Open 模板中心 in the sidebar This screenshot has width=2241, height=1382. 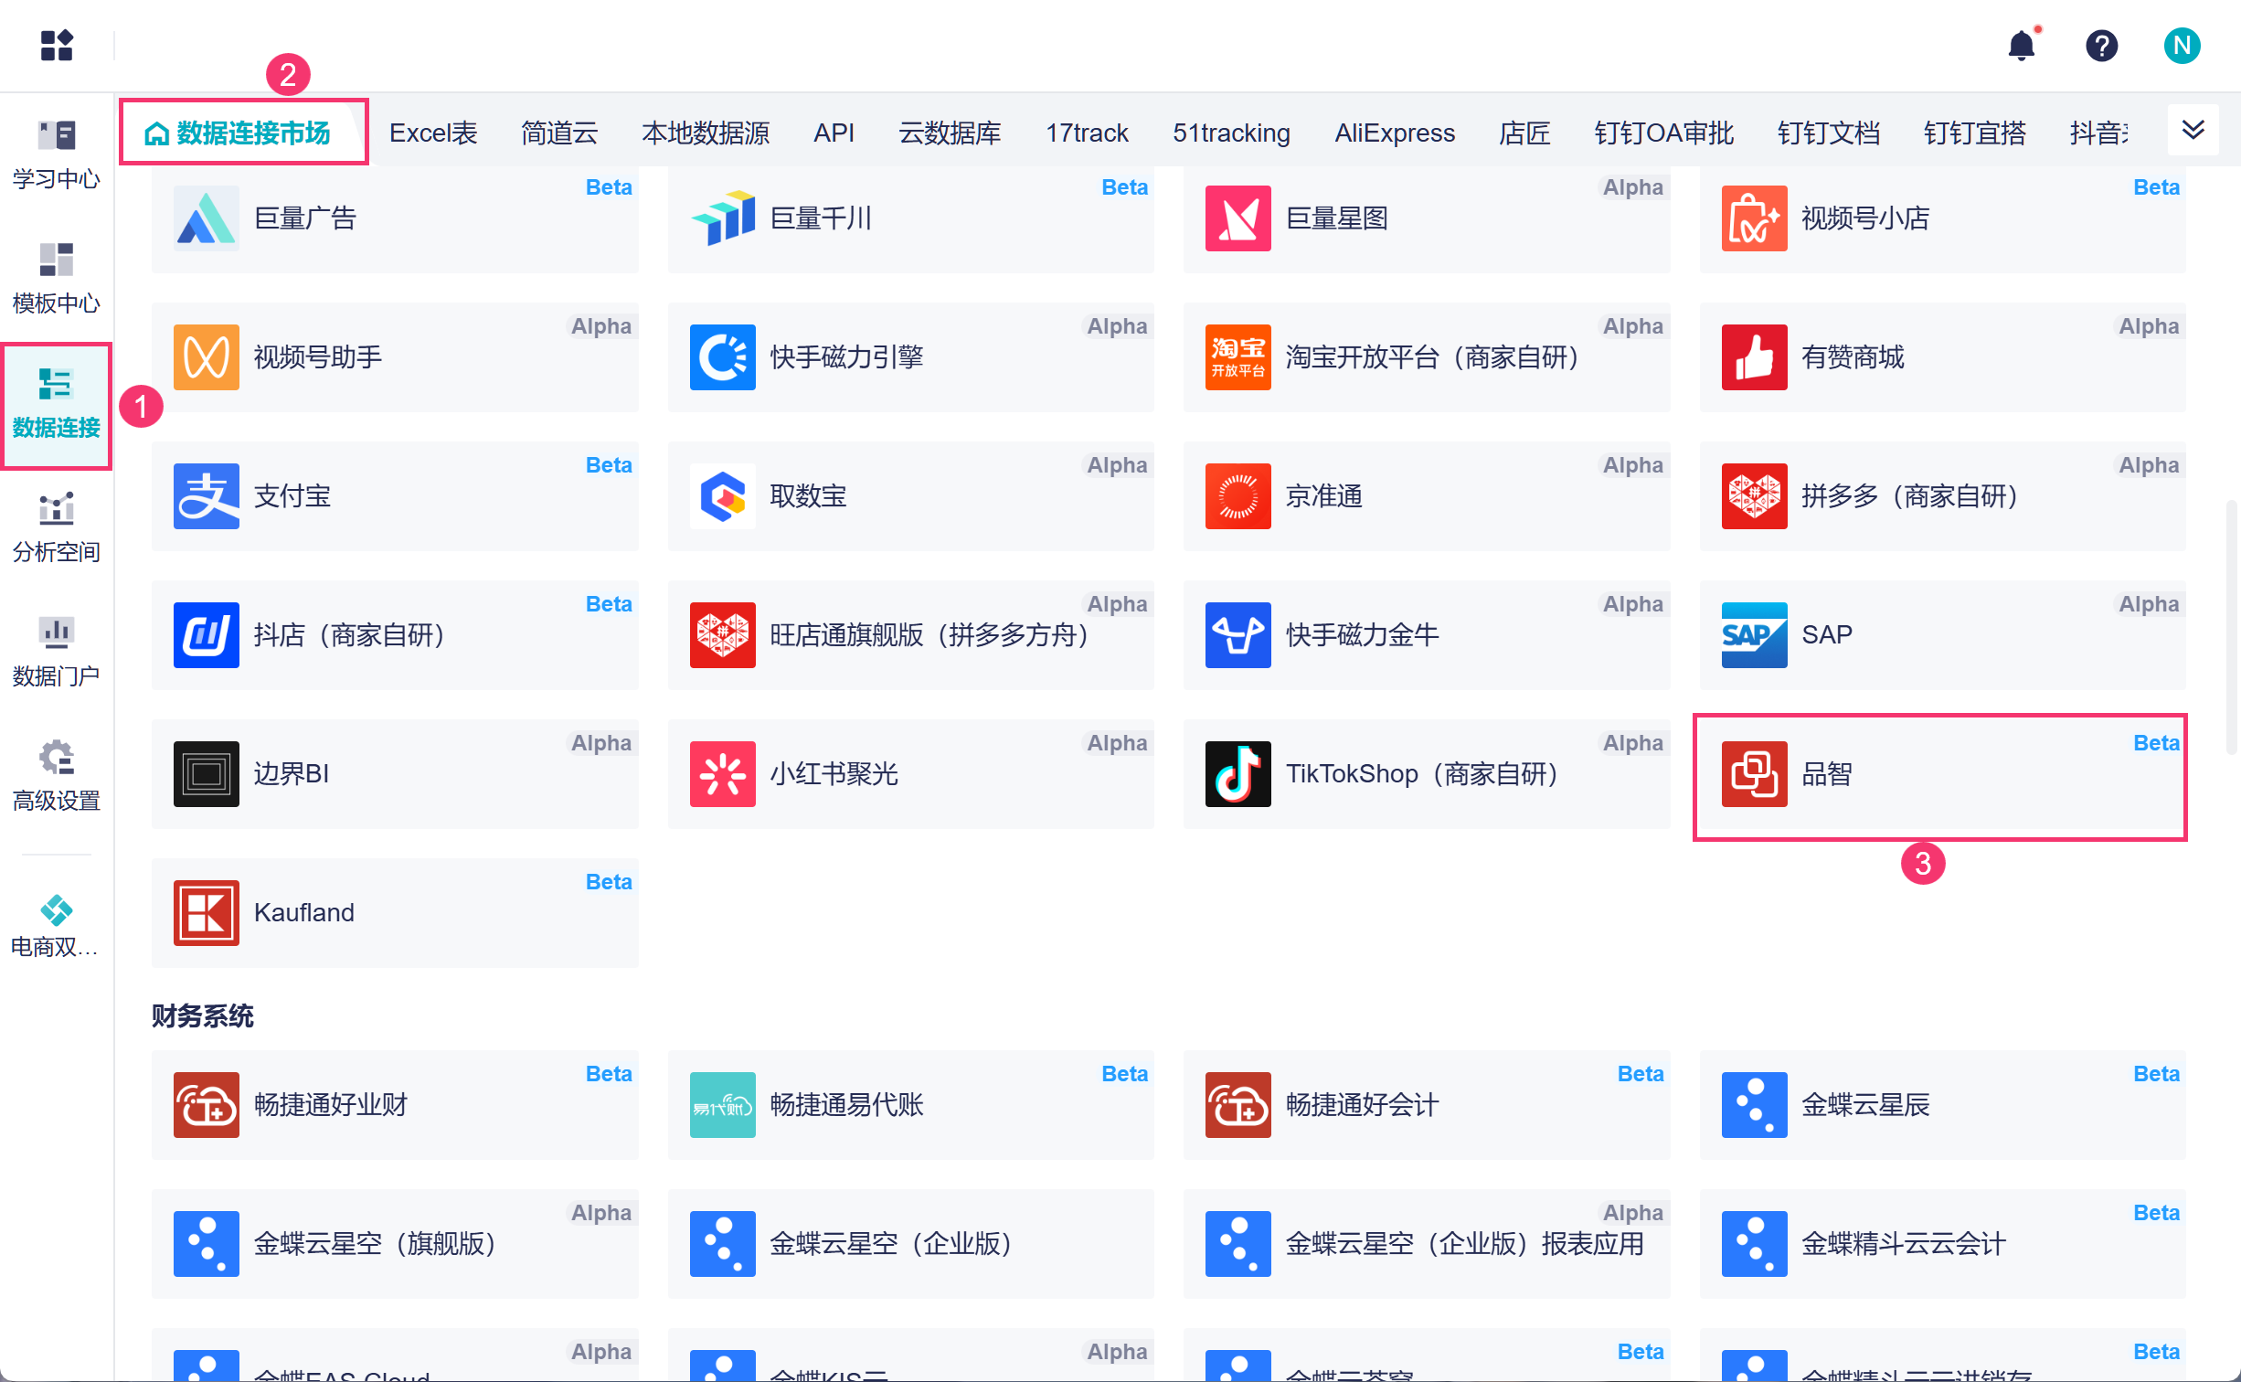pyautogui.click(x=57, y=279)
